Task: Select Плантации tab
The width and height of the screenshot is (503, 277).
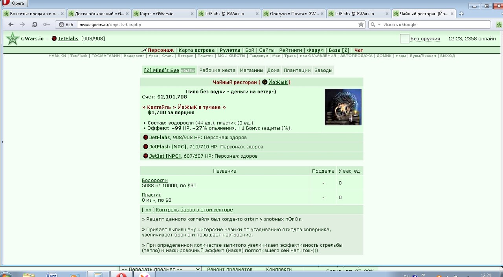Action: click(x=297, y=70)
